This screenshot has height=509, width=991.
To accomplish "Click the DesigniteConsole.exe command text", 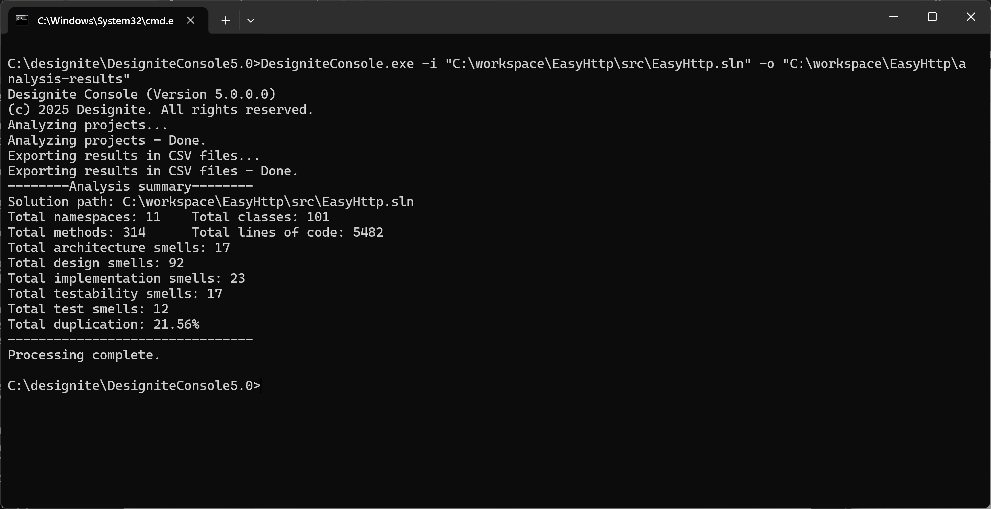I will click(337, 63).
